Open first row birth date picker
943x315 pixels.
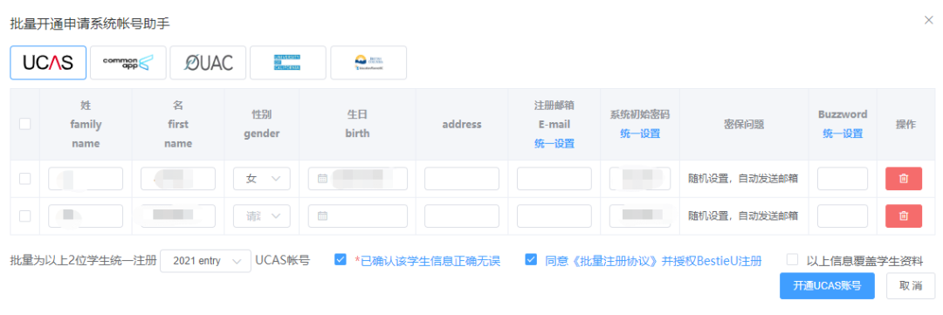coord(358,179)
